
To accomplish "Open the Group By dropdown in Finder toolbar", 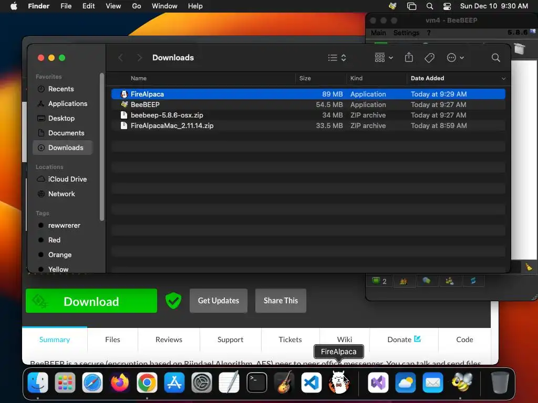I will [x=384, y=58].
